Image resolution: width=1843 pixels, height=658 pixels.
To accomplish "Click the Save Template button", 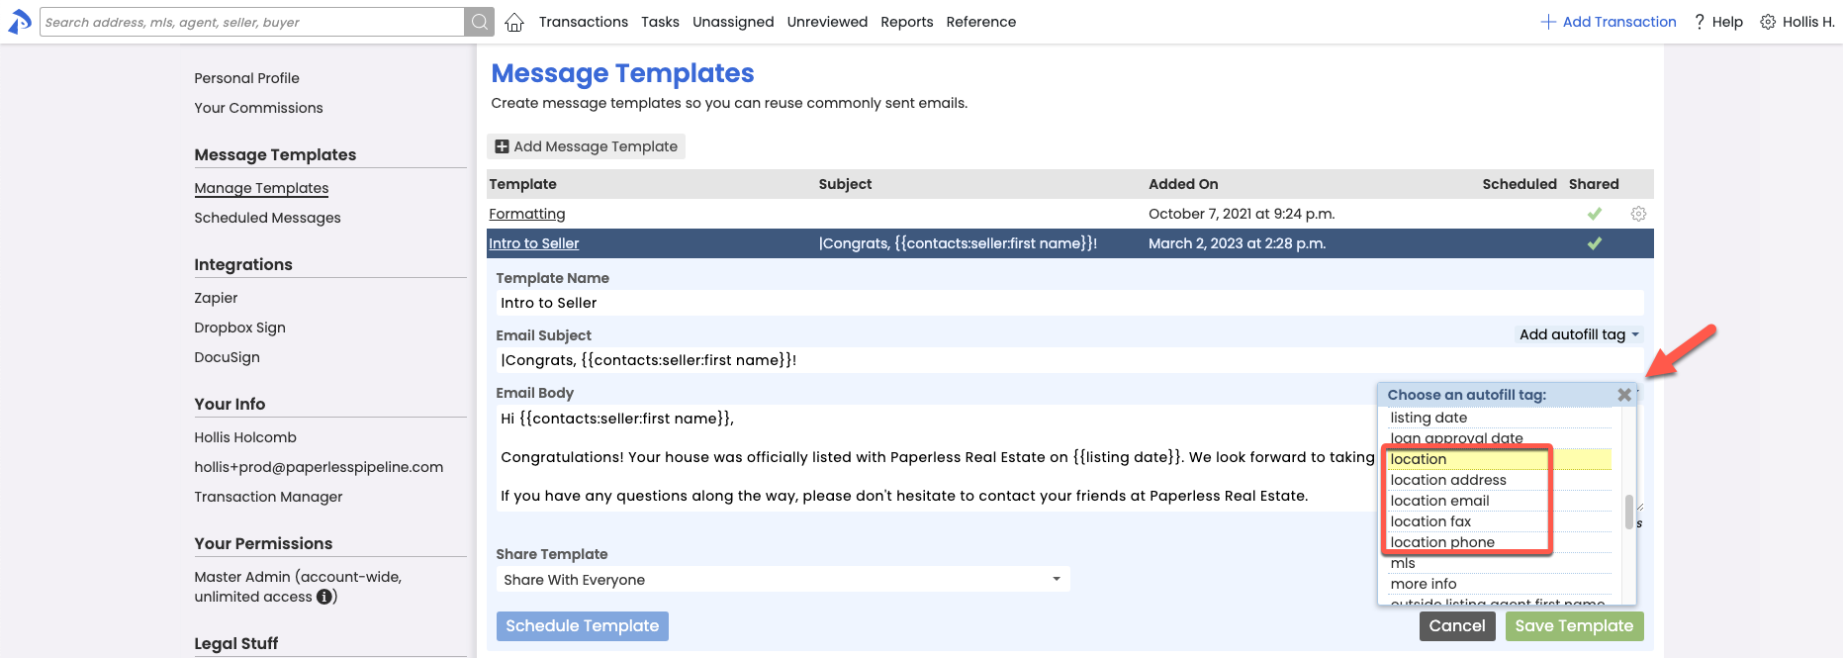I will [x=1574, y=625].
